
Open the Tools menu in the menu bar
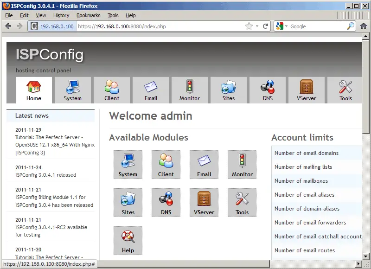pyautogui.click(x=113, y=15)
